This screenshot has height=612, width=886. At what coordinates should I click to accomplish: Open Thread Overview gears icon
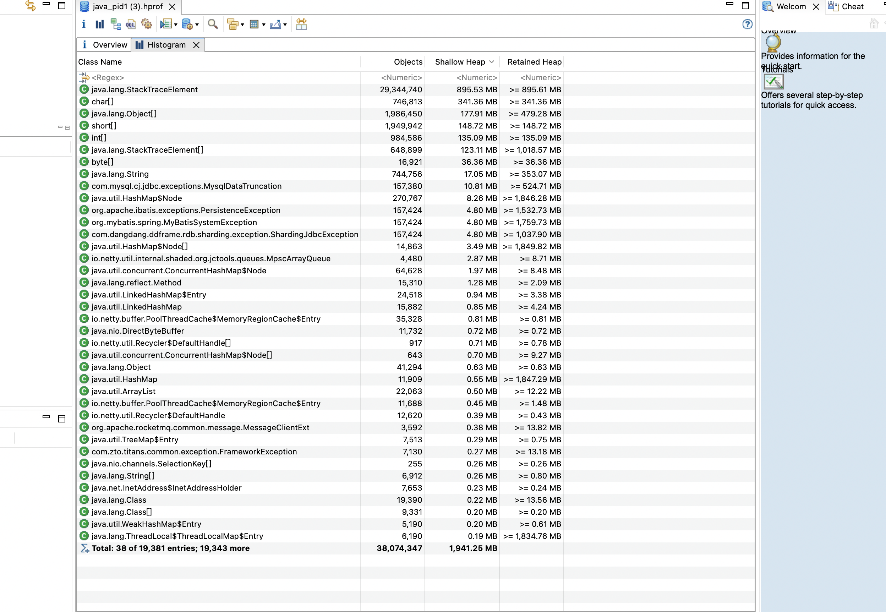click(x=147, y=24)
